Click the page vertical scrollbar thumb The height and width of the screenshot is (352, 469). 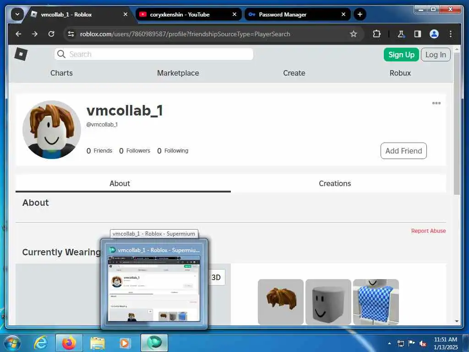point(457,124)
